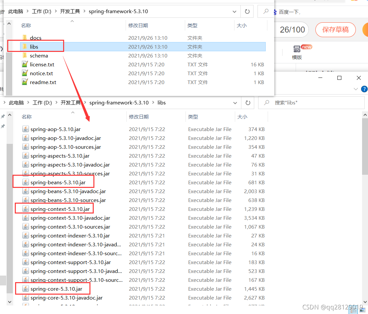The image size is (368, 314).
Task: Sort by 类型 column in libs window
Action: click(x=193, y=117)
